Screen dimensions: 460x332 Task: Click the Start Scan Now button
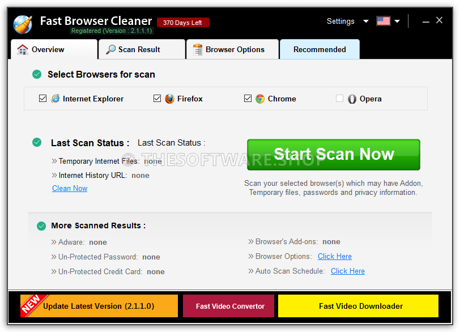click(x=334, y=155)
